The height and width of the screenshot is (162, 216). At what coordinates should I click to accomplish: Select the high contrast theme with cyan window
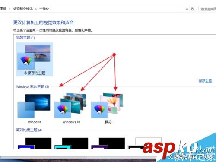pos(71,143)
